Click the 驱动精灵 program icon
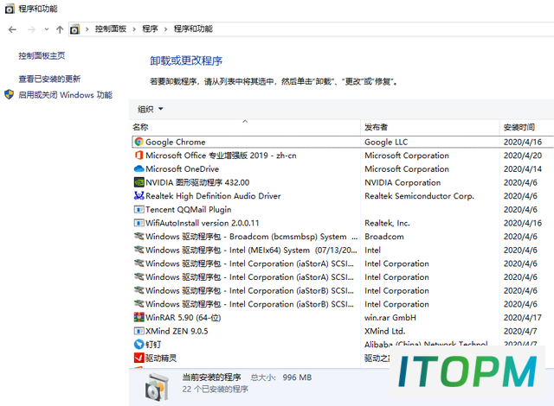 click(x=138, y=358)
